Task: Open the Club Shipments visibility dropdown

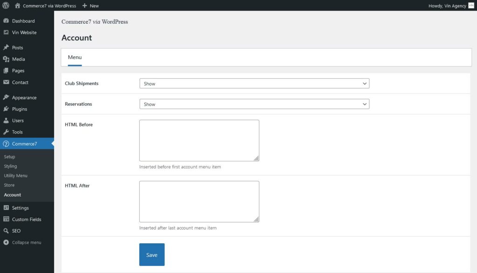Action: tap(254, 83)
